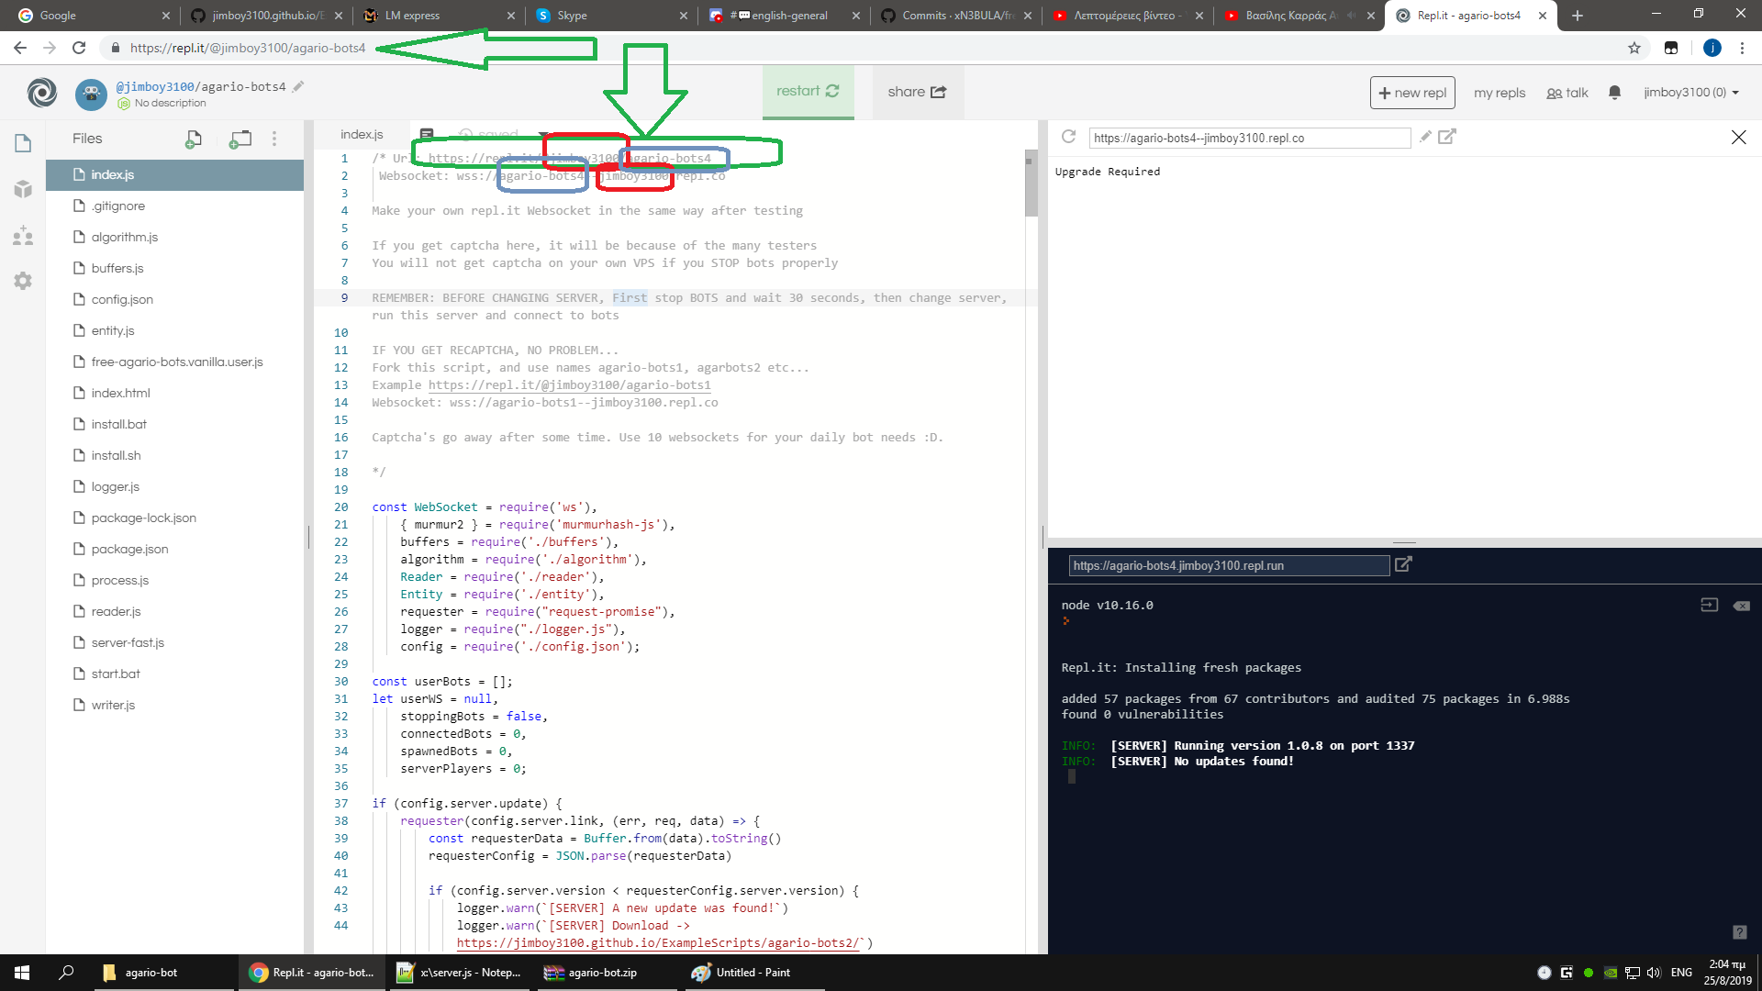Click the repl.co preview URL field
This screenshot has height=991, width=1762.
pyautogui.click(x=1249, y=138)
